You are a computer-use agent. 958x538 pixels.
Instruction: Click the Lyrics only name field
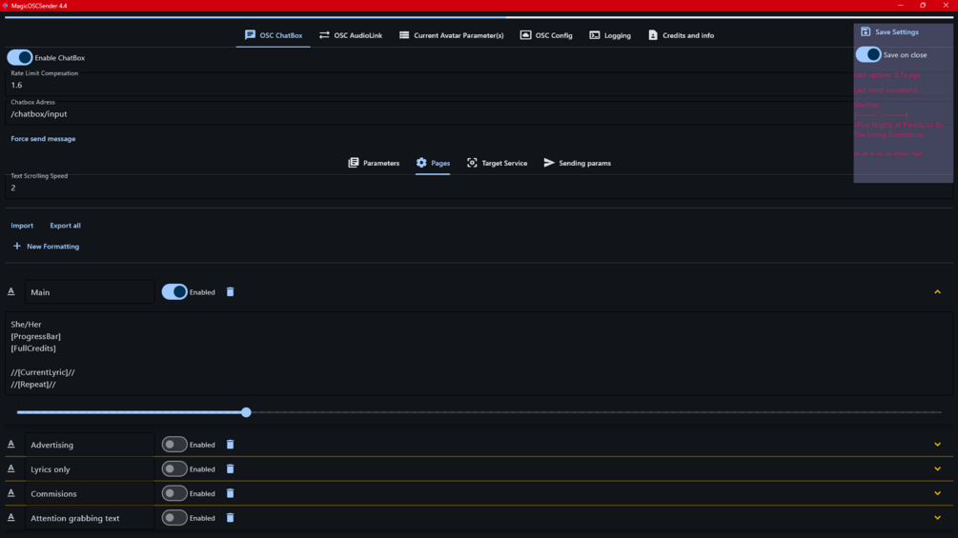click(90, 468)
